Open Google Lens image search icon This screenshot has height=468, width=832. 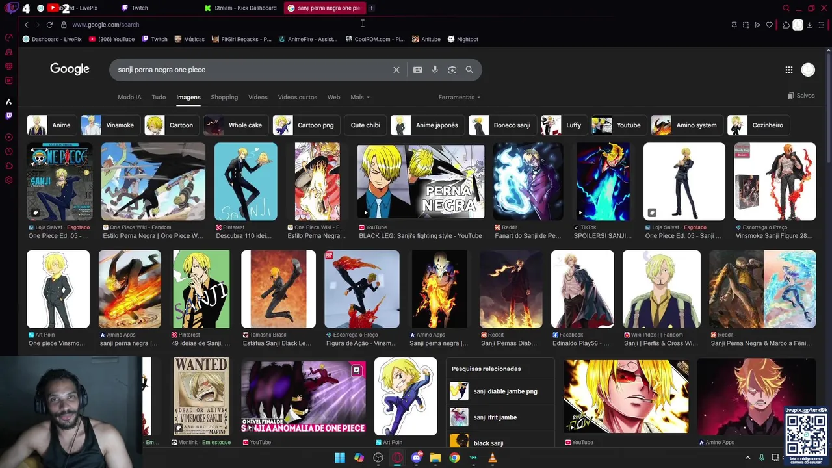(452, 70)
